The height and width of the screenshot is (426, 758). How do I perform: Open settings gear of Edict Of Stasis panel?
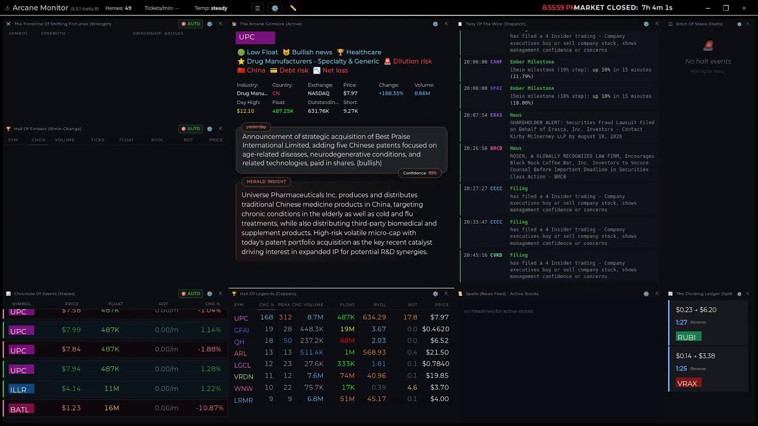tap(739, 24)
